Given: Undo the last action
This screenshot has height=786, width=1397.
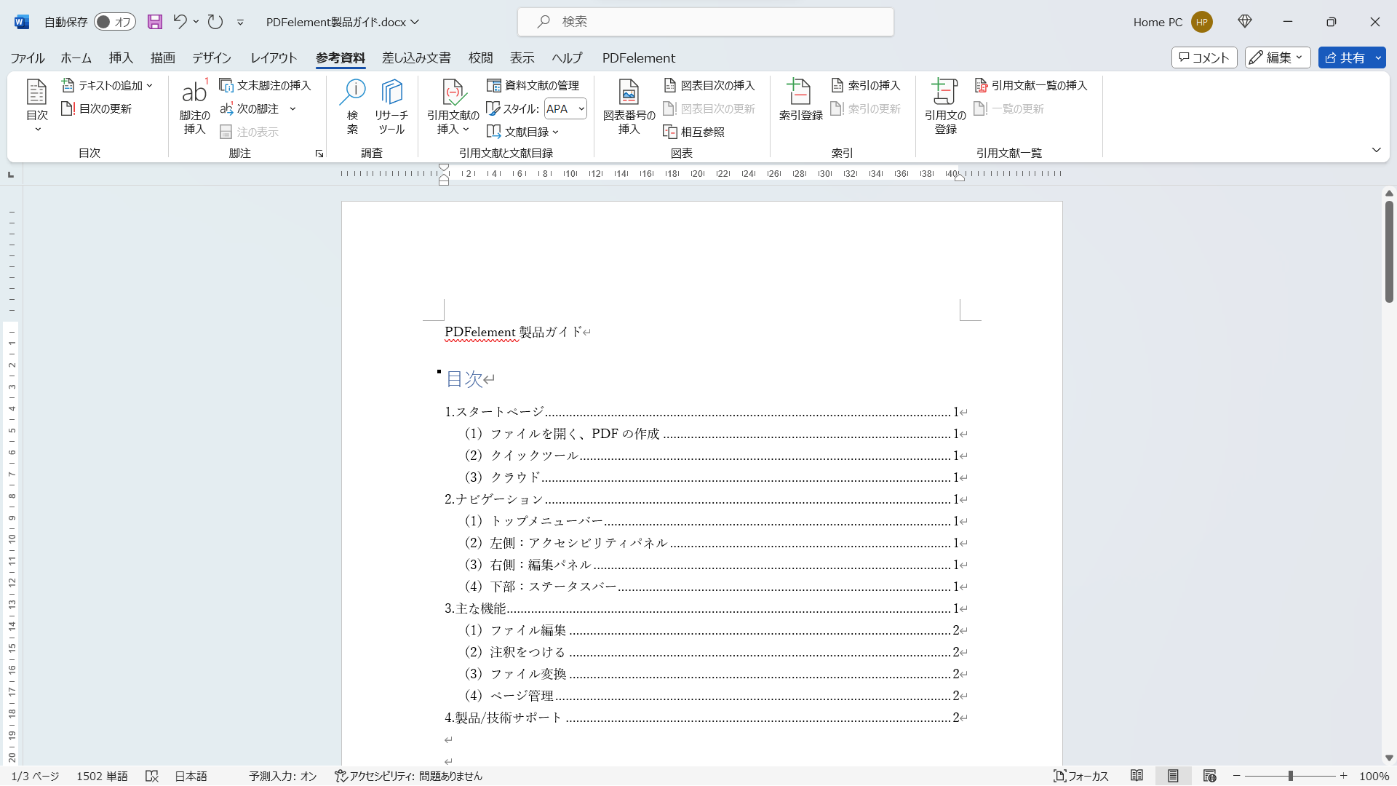Looking at the screenshot, I should click(x=180, y=22).
